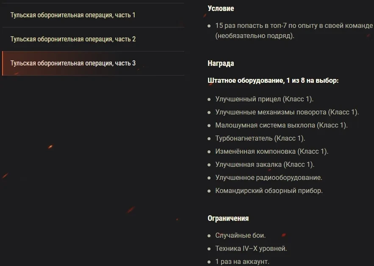The width and height of the screenshot is (374, 266).
Task: Click Изменённая компоновка (Класс 1) entry
Action: click(x=271, y=152)
